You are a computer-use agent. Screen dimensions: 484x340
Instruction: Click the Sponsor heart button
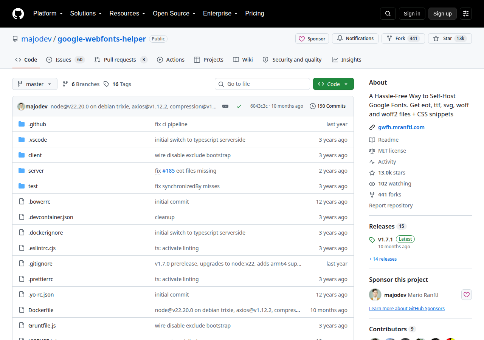[312, 39]
